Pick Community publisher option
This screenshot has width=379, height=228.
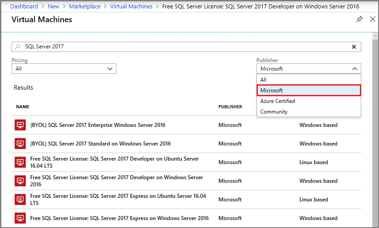tap(274, 112)
